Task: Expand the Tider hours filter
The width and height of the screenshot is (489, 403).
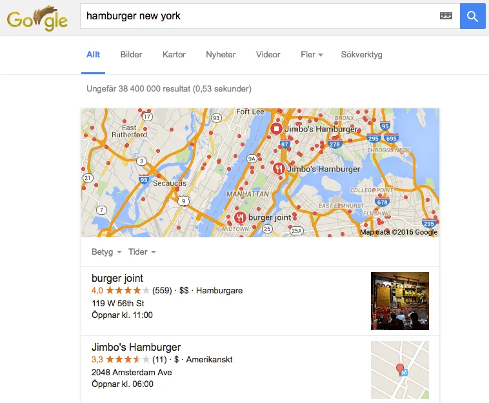Action: [142, 252]
